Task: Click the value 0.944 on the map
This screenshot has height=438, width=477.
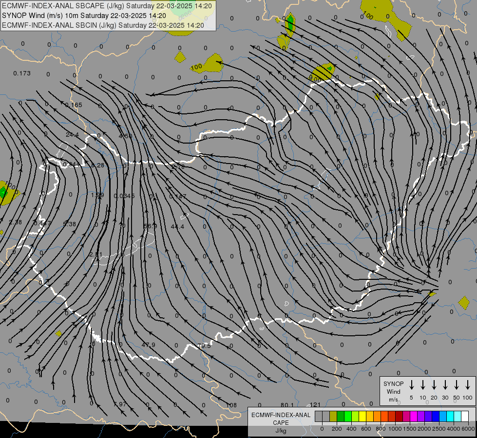Action: click(72, 164)
